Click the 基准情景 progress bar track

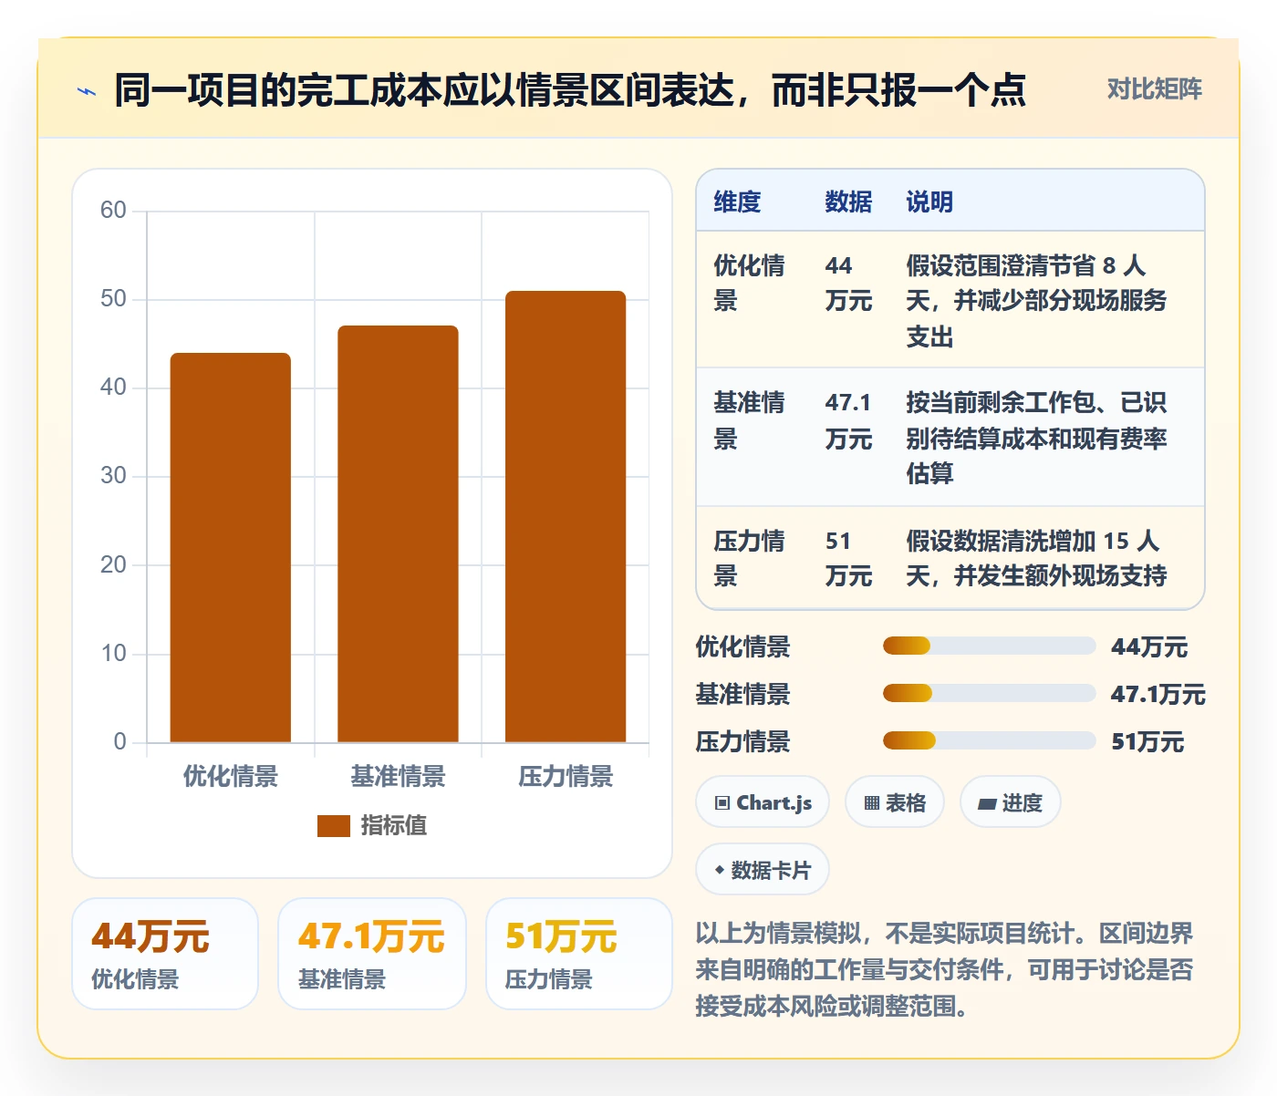click(989, 694)
